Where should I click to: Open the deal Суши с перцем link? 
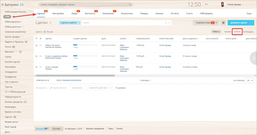click(x=52, y=67)
